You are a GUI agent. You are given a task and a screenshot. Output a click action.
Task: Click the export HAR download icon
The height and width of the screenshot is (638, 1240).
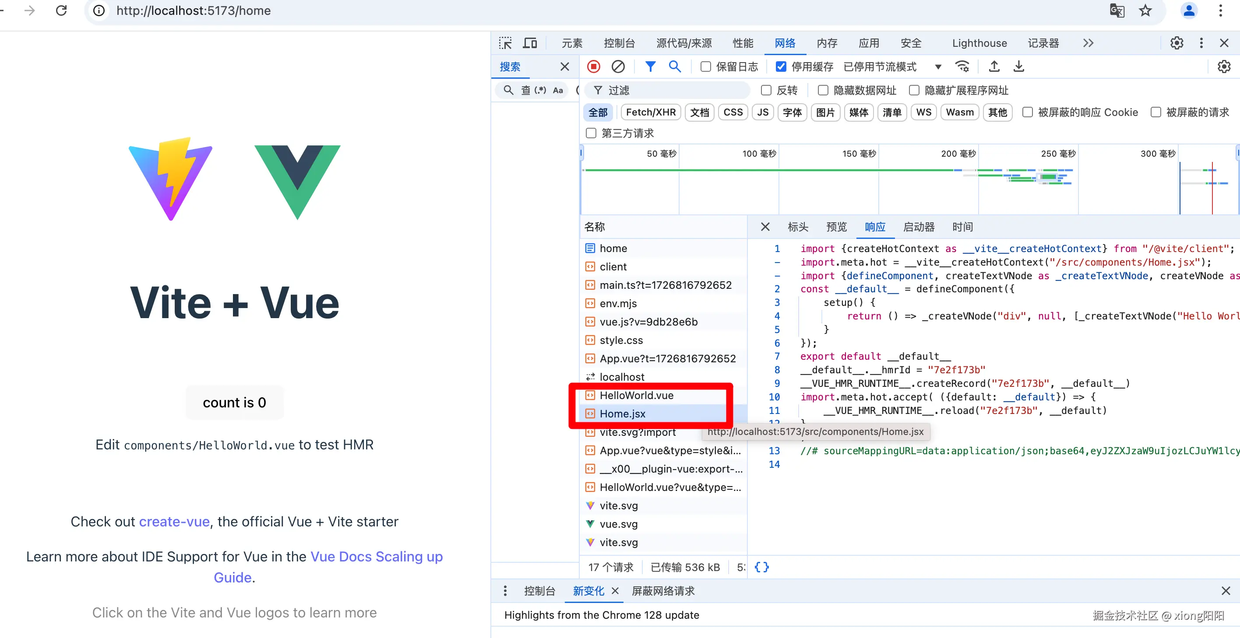tap(1018, 67)
